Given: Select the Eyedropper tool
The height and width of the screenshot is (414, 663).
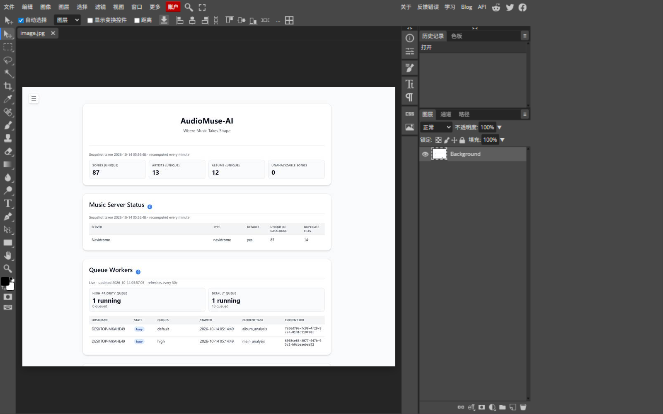Looking at the screenshot, I should tap(8, 99).
